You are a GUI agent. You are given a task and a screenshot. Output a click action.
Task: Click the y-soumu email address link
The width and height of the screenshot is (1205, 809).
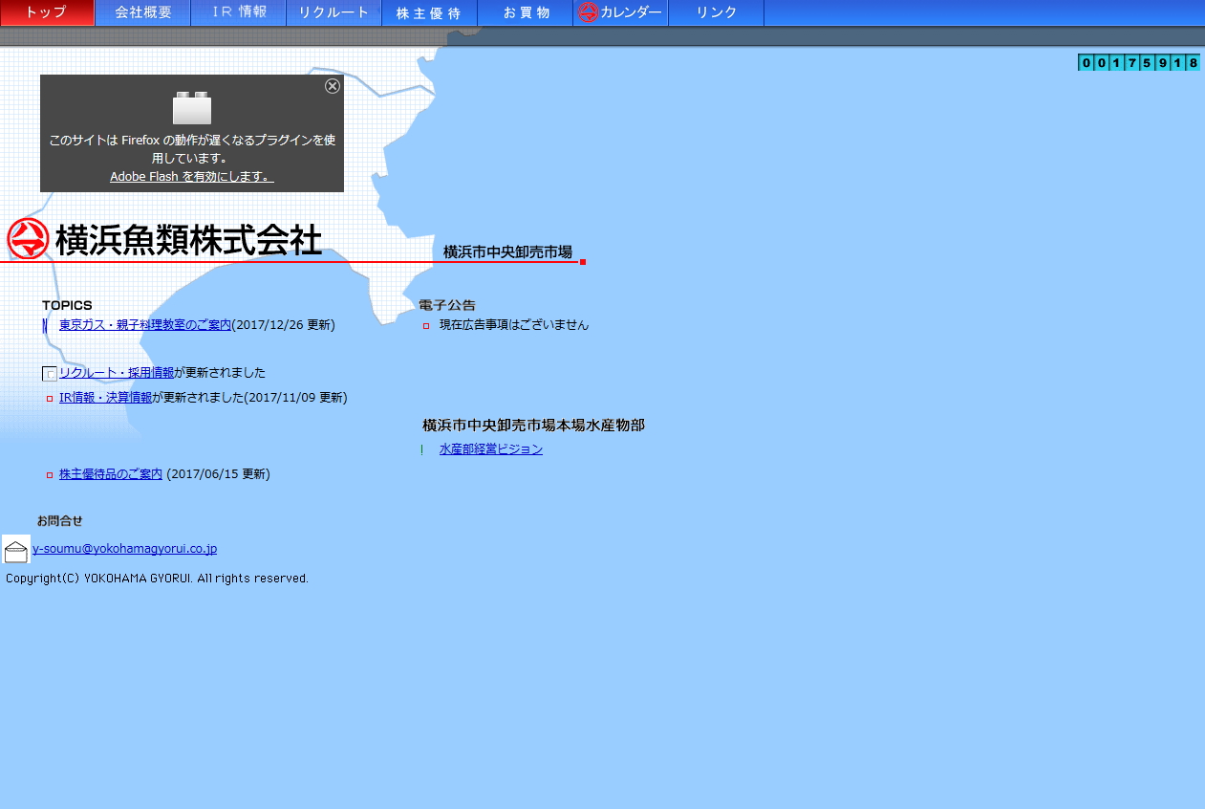(124, 549)
